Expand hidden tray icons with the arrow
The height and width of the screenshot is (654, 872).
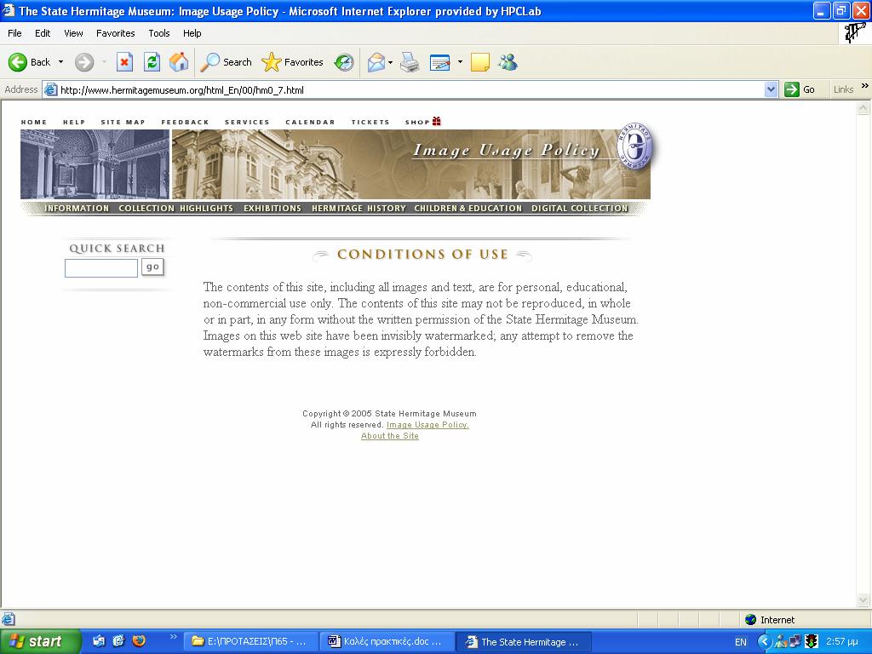point(765,642)
